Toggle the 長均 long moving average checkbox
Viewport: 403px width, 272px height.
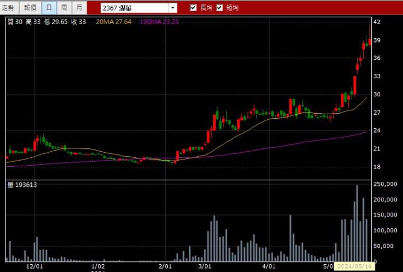click(194, 8)
